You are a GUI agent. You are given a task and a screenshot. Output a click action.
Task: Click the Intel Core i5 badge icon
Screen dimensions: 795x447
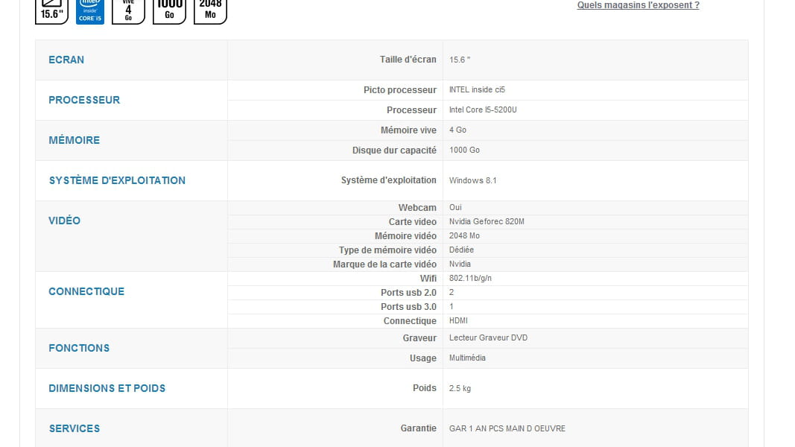90,12
